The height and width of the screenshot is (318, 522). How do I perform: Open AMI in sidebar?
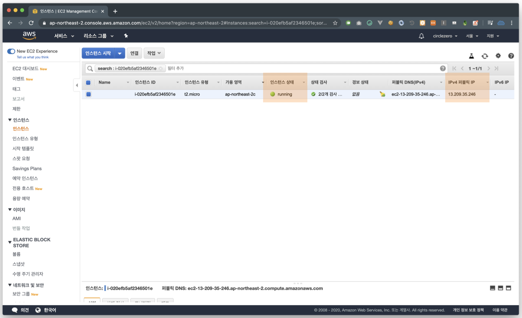pyautogui.click(x=16, y=218)
